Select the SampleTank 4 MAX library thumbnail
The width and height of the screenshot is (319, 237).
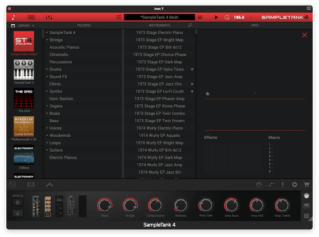click(x=24, y=41)
